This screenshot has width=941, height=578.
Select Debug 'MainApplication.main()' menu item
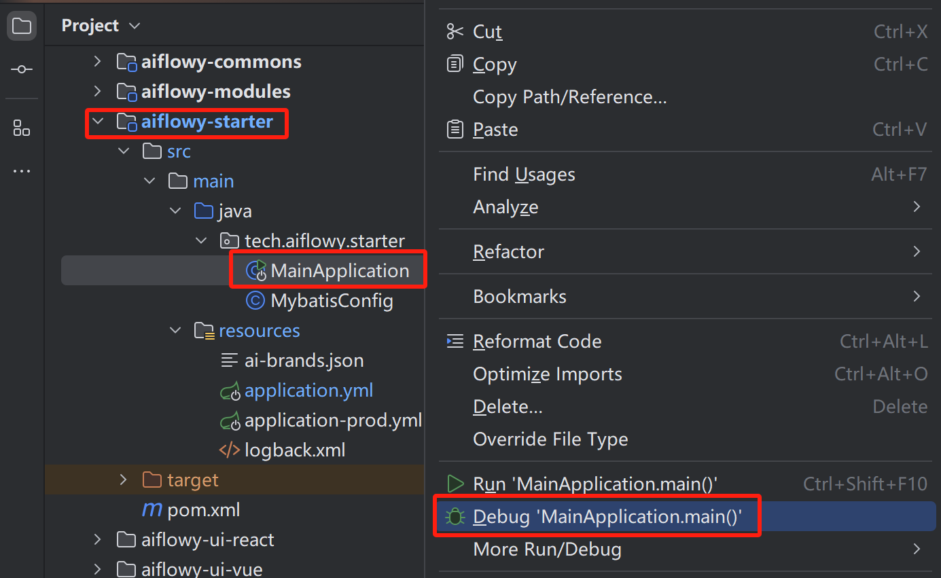click(606, 517)
